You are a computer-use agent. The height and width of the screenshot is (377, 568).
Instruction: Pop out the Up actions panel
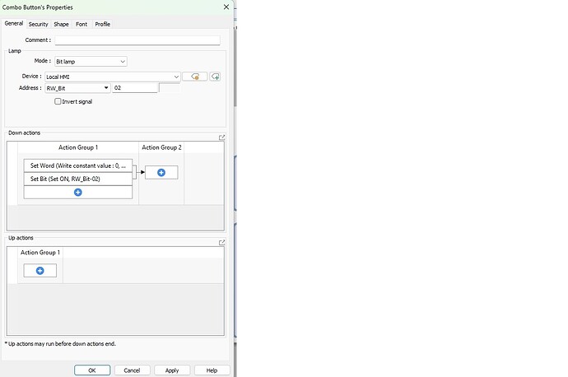221,242
